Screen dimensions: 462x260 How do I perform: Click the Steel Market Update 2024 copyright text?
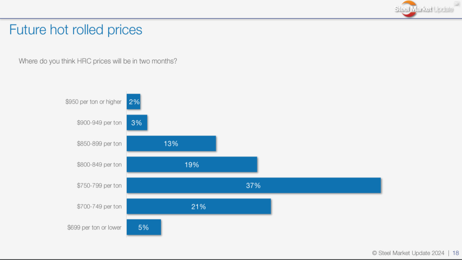[408, 253]
